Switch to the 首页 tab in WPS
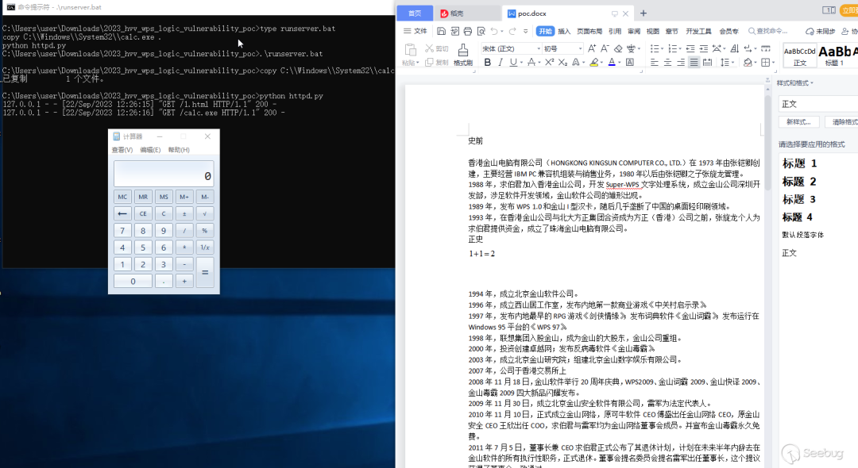Screen dimensions: 858x468 (x=415, y=13)
